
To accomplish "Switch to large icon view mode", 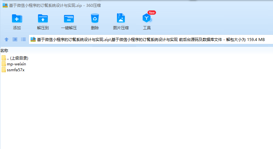I will [x=15, y=39].
